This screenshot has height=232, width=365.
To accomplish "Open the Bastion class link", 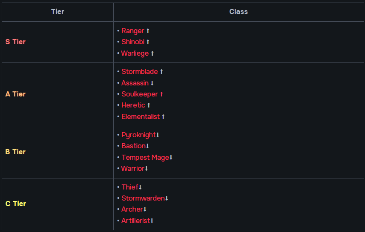I will (133, 146).
